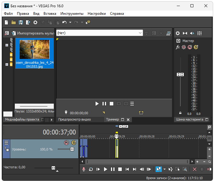Open the Инструменты menu

(x=72, y=14)
